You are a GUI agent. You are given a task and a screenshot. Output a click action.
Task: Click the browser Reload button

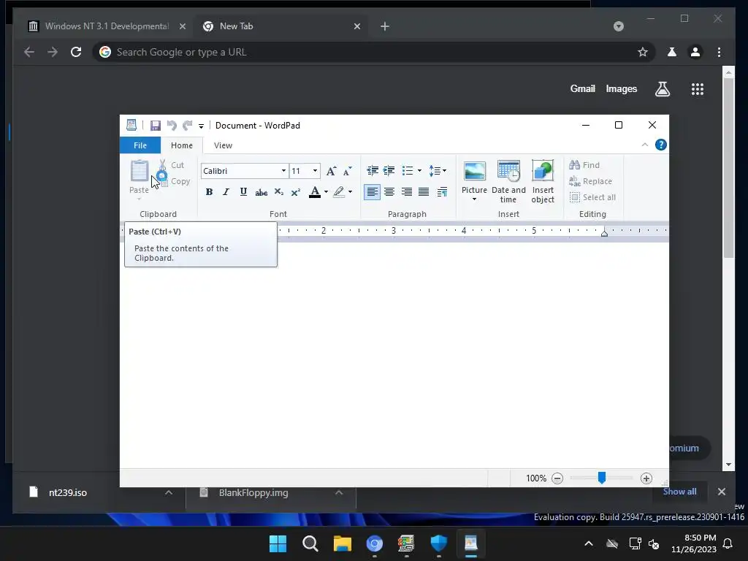76,52
